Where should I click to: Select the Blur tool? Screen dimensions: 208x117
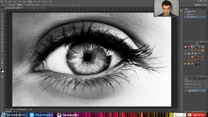[2, 45]
